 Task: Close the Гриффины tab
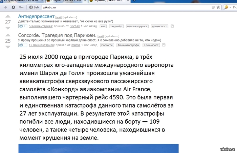tap(42, 1)
